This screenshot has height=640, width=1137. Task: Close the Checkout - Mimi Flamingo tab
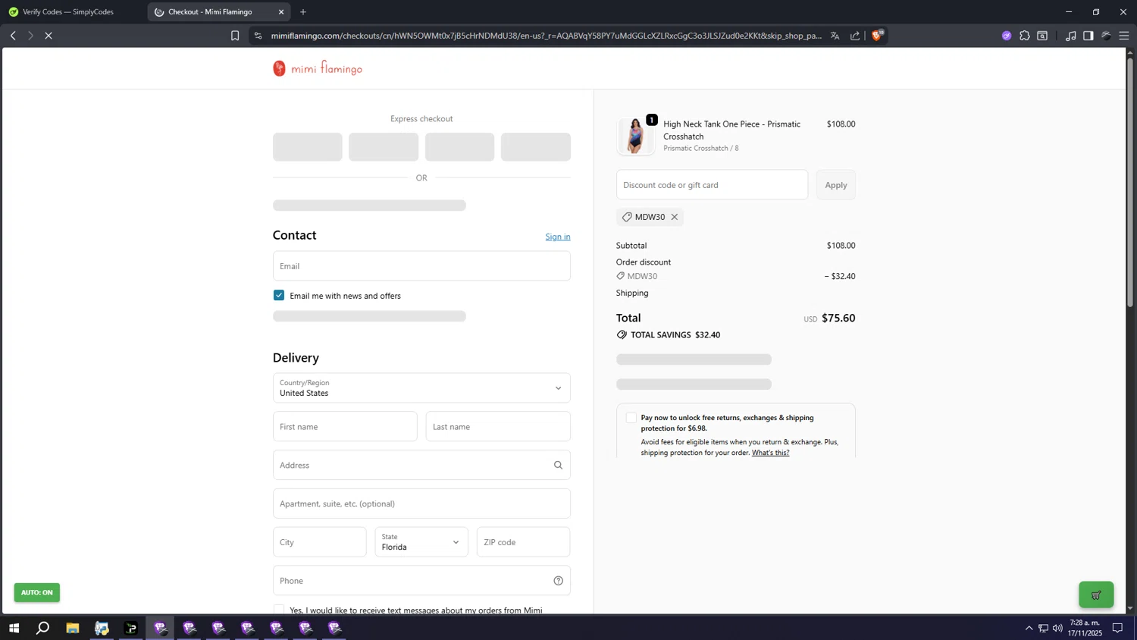(x=281, y=12)
